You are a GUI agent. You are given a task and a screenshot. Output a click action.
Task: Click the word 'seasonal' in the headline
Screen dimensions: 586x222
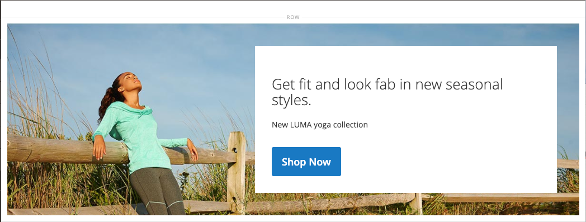(474, 84)
